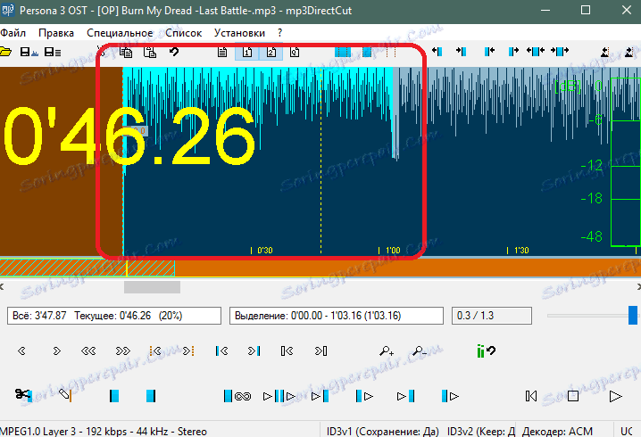641x437 pixels.
Task: Click the volume slider blue handle
Action: (633, 315)
